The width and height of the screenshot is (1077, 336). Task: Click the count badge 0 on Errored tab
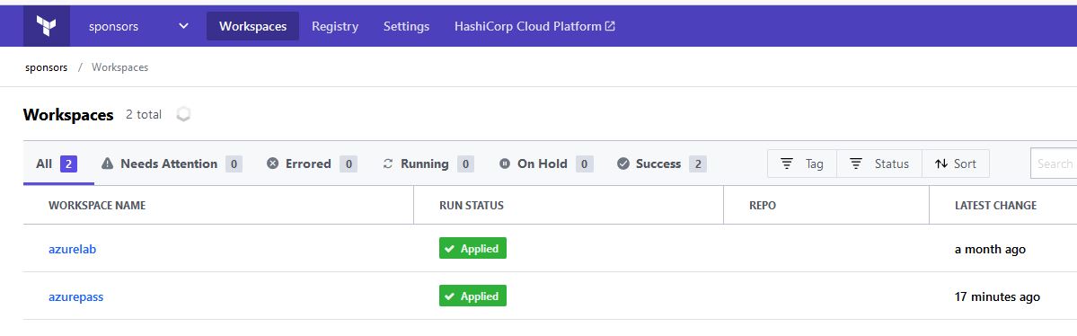(x=349, y=164)
